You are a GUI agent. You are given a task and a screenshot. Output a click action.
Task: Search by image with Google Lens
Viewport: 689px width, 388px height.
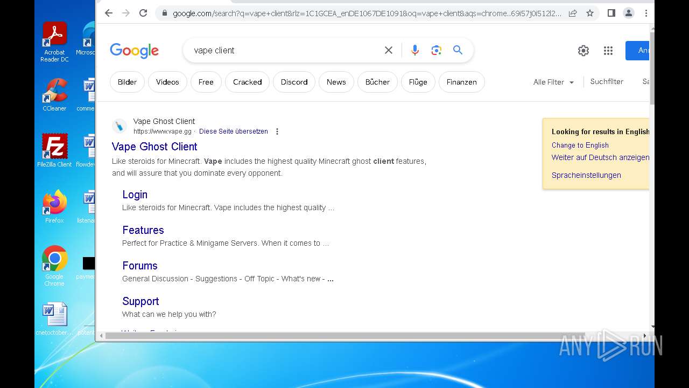pos(436,50)
